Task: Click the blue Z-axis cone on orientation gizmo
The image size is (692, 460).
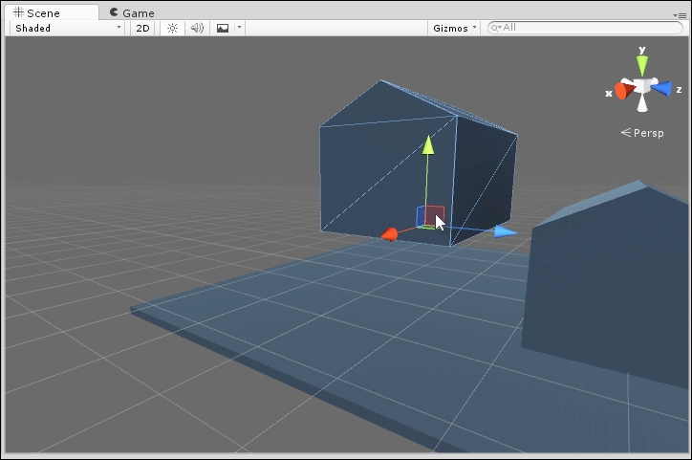Action: click(663, 89)
